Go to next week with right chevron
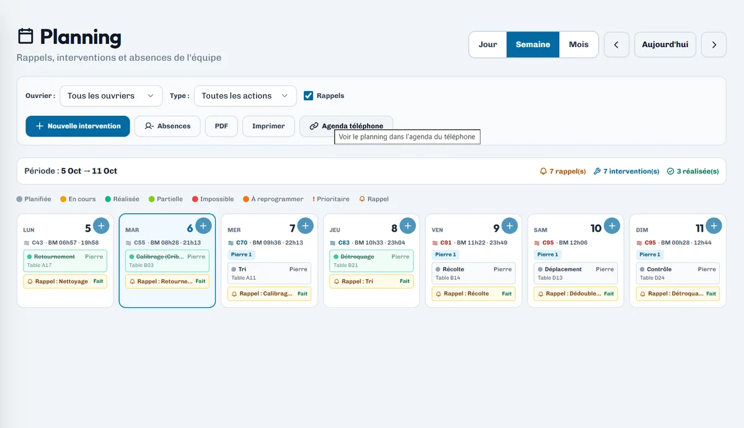This screenshot has height=428, width=744. (x=714, y=45)
